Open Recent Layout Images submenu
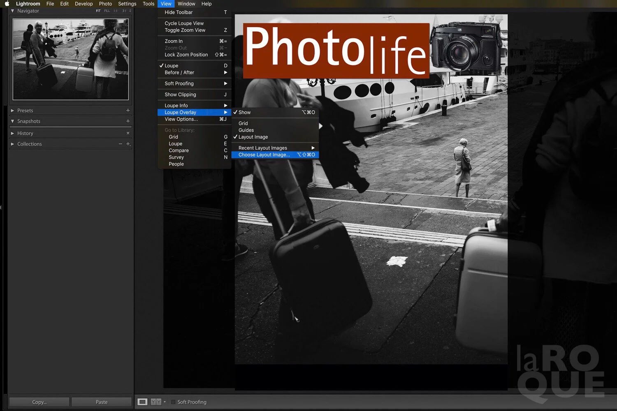Image resolution: width=617 pixels, height=411 pixels. pyautogui.click(x=275, y=148)
